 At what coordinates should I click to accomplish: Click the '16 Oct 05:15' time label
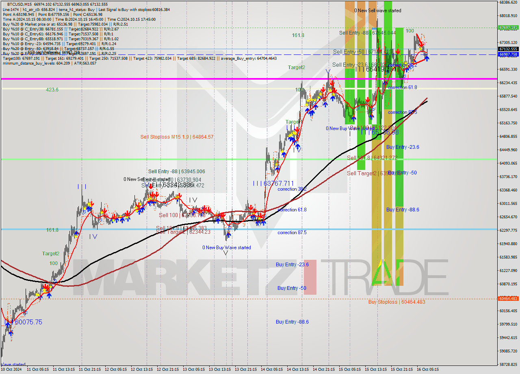tap(427, 370)
